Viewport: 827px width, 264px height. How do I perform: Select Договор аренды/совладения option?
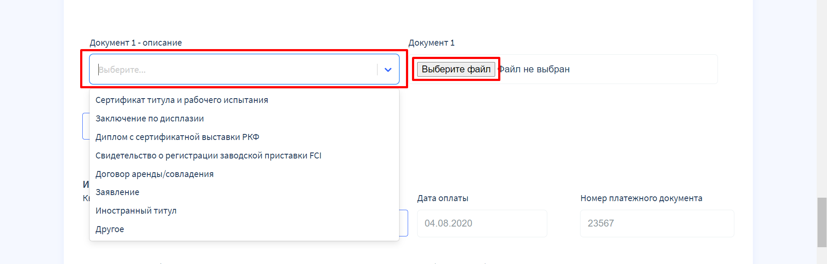(154, 174)
